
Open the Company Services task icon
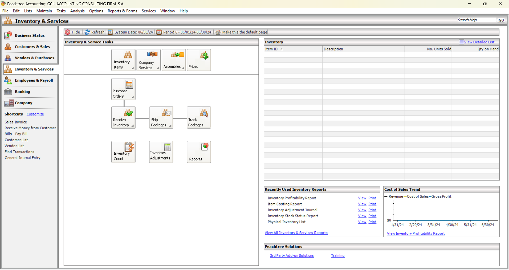coord(148,60)
